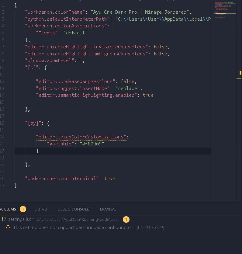The width and height of the screenshot is (242, 254).
Task: Click the "python.defaultInterpreterPath" key
Action: pos(67,19)
